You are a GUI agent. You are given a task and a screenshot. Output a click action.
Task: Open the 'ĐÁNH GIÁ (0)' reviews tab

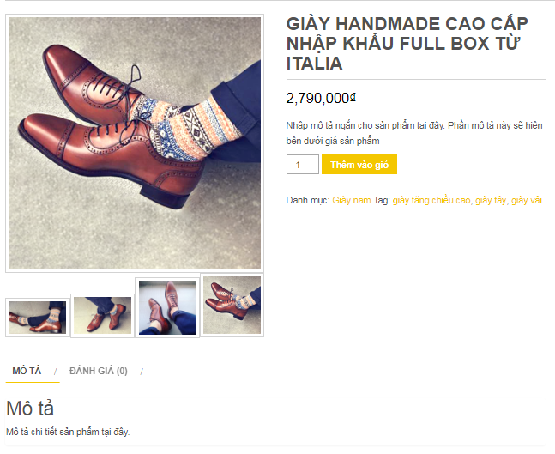point(99,371)
